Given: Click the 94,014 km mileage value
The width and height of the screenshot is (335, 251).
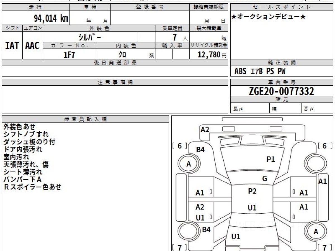Looking at the screenshot, I should (x=51, y=18).
